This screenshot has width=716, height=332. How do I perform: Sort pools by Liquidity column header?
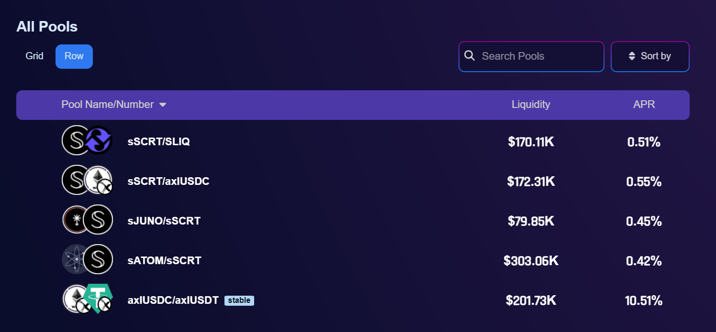click(531, 104)
